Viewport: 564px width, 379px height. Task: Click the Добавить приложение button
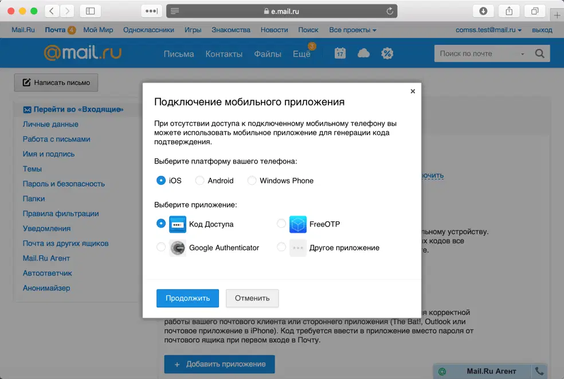(220, 364)
